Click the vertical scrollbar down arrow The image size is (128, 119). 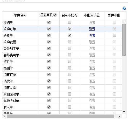pyautogui.click(x=124, y=112)
